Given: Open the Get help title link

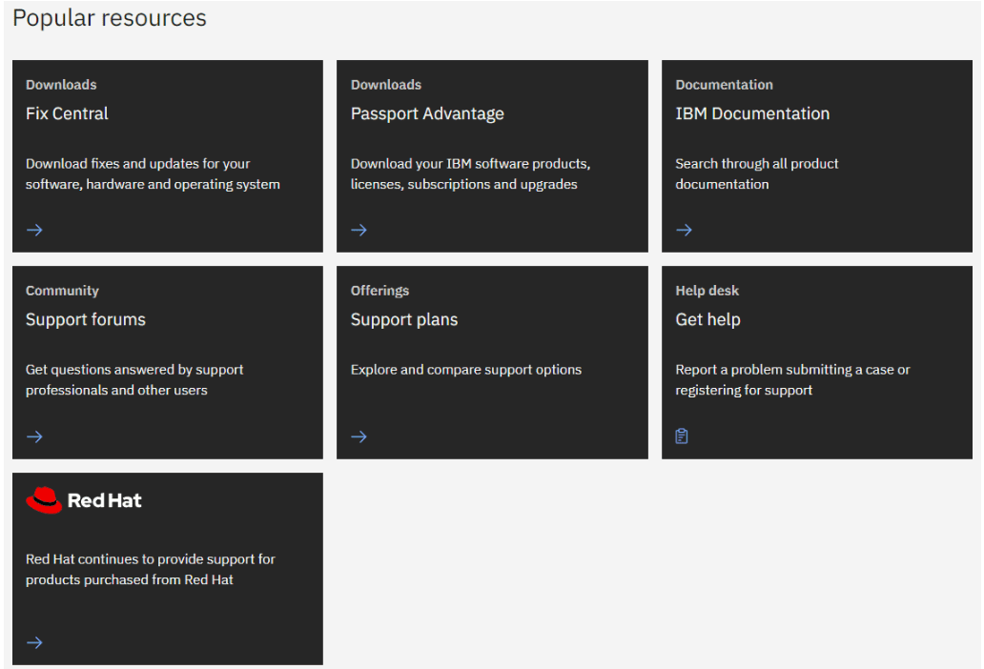Looking at the screenshot, I should pos(707,320).
